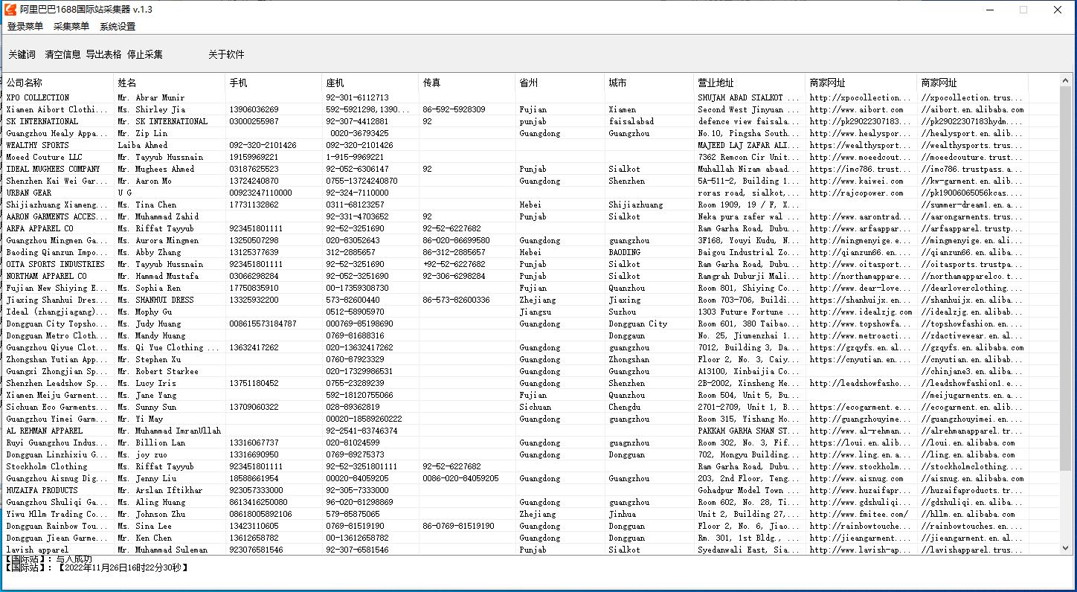This screenshot has height=592, width=1077.
Task: Click the name Mr. Muhammad Zahid
Action: pos(158,216)
